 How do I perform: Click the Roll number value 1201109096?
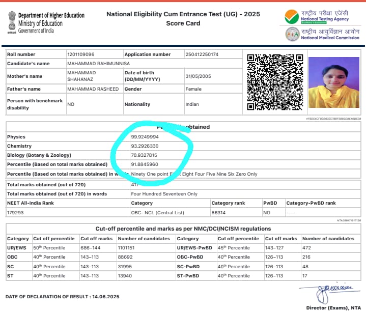coord(80,54)
